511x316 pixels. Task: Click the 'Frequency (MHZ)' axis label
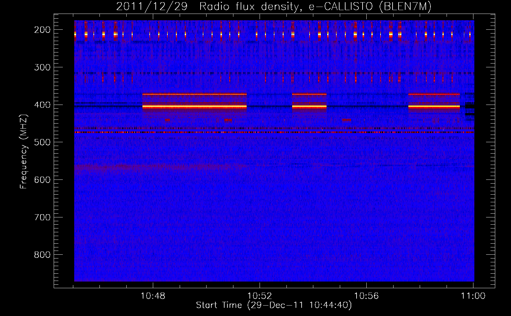point(24,151)
